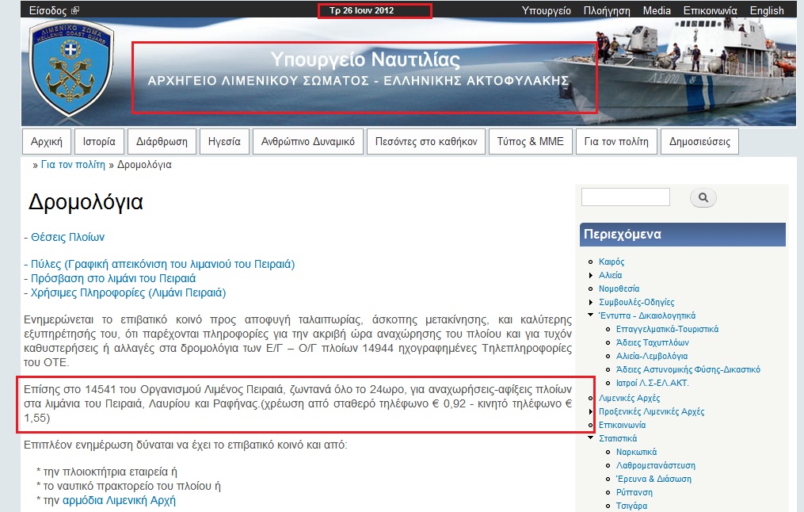The image size is (804, 512).
Task: Click Για τον πολίτη in the breadcrumb
Action: [x=73, y=165]
